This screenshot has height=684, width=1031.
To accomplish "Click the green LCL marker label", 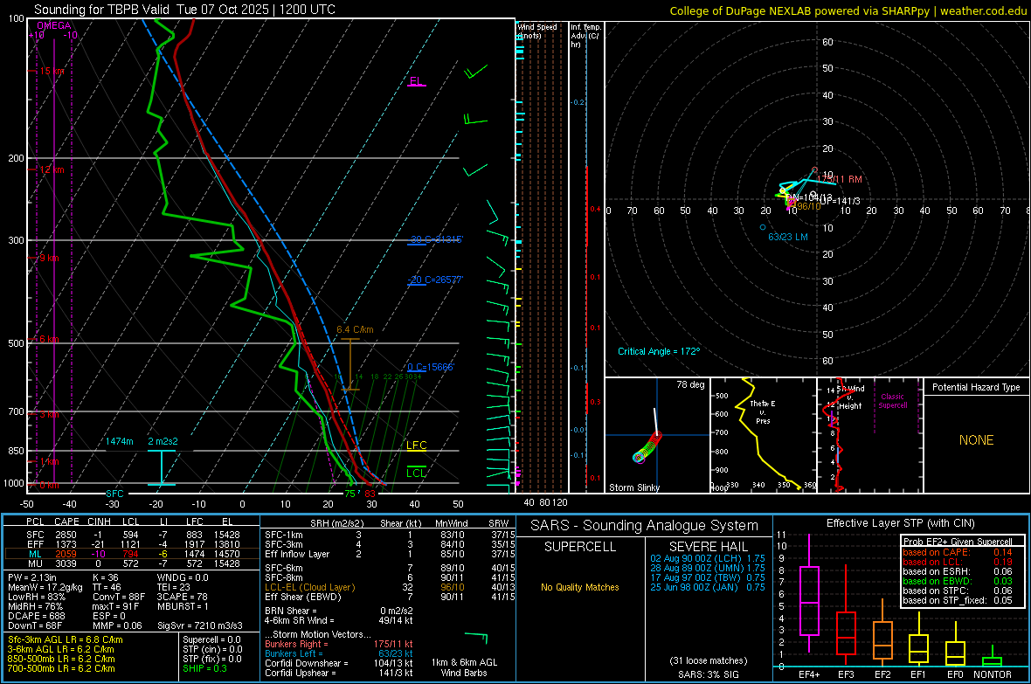I will click(416, 473).
